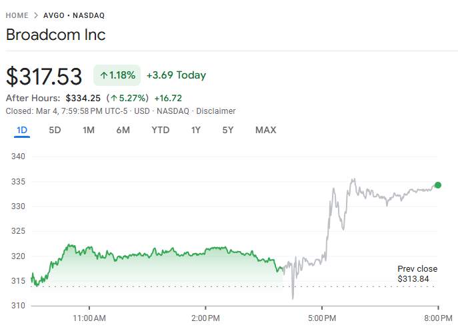This screenshot has height=333, width=458.
Task: Click the green up-arrow percentage badge
Action: [117, 75]
